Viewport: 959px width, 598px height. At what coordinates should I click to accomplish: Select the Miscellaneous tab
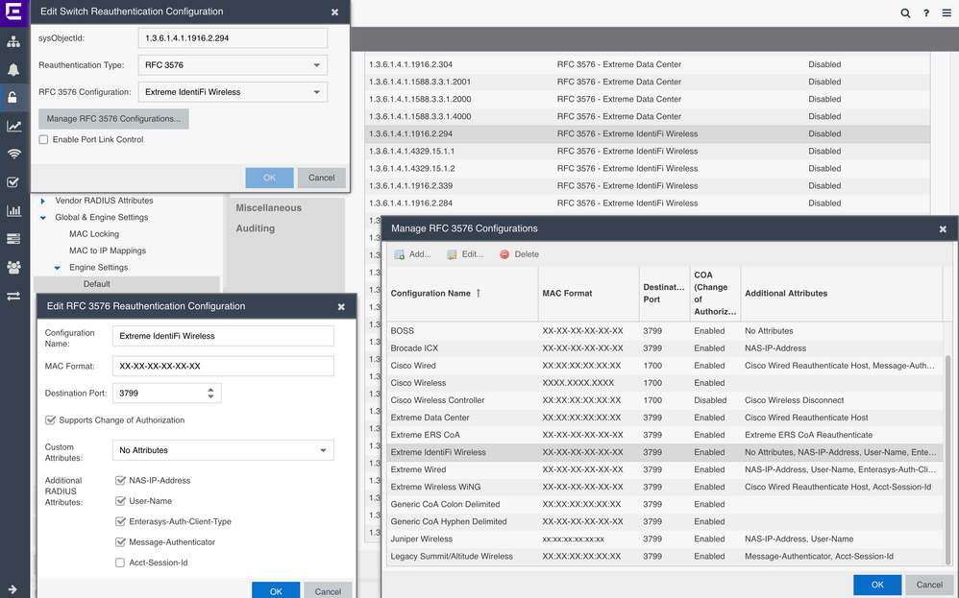269,207
